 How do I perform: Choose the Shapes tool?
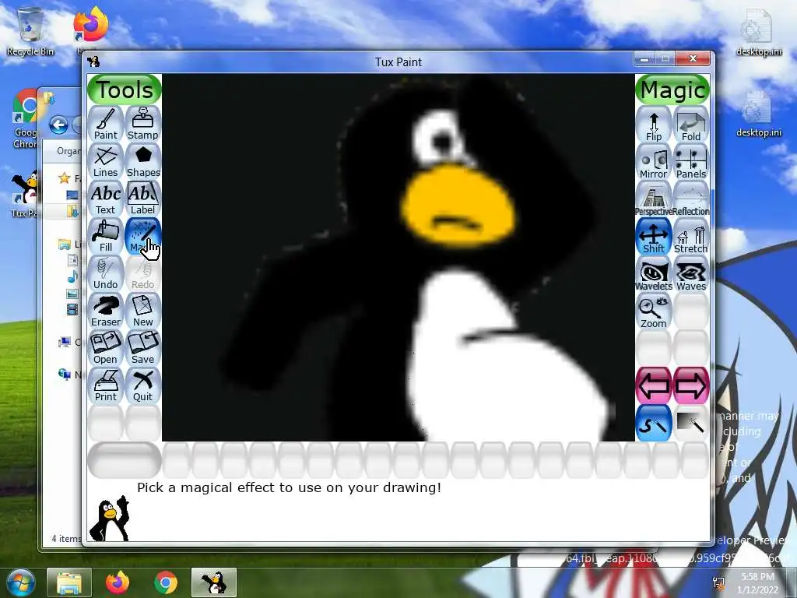click(x=143, y=161)
